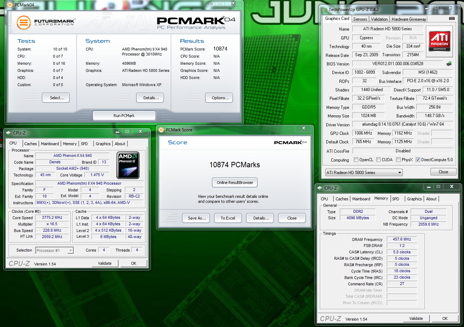
Task: Click the Command Rate value 2T
Action: pos(401,284)
